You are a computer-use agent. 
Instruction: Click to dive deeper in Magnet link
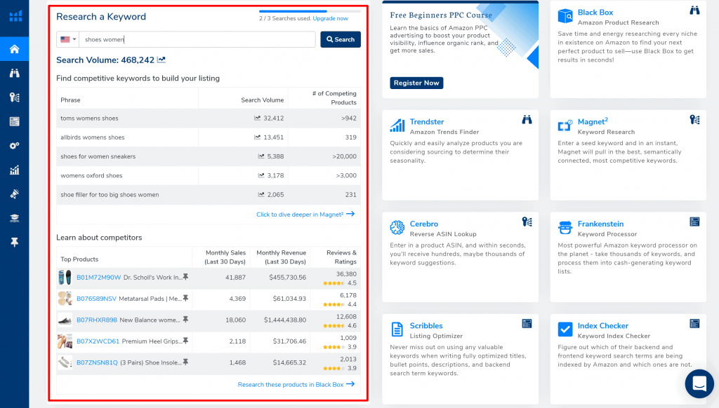[305, 215]
